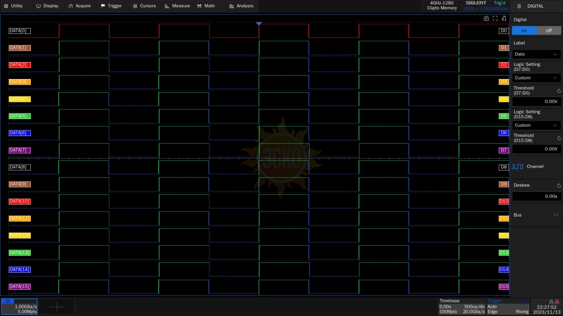Viewport: 563px width, 316px height.
Task: Click the Deskew 0.00s field
Action: click(x=537, y=196)
